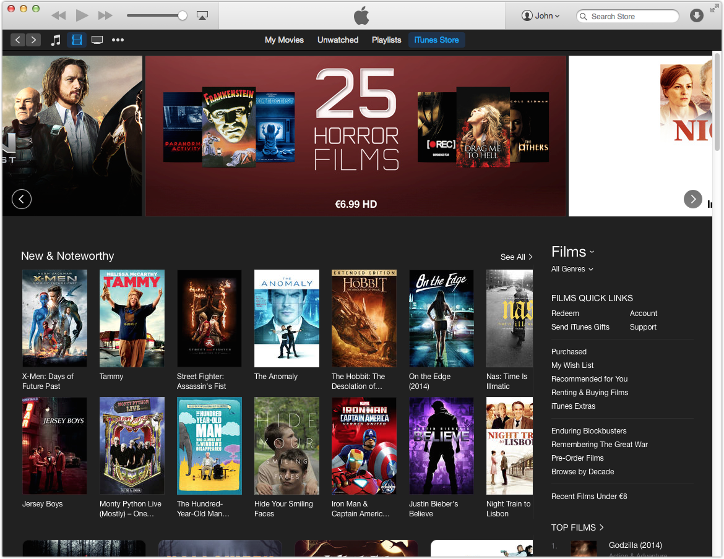Viewport: 724px width, 559px height.
Task: Show next banner in carousel
Action: coord(692,199)
